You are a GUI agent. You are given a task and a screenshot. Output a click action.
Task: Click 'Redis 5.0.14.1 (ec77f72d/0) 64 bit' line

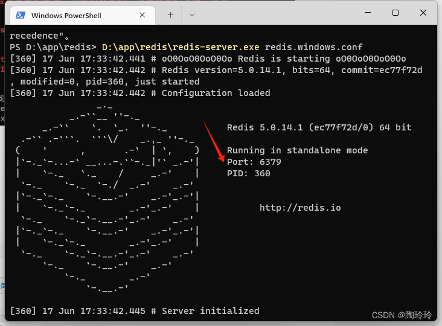point(319,127)
